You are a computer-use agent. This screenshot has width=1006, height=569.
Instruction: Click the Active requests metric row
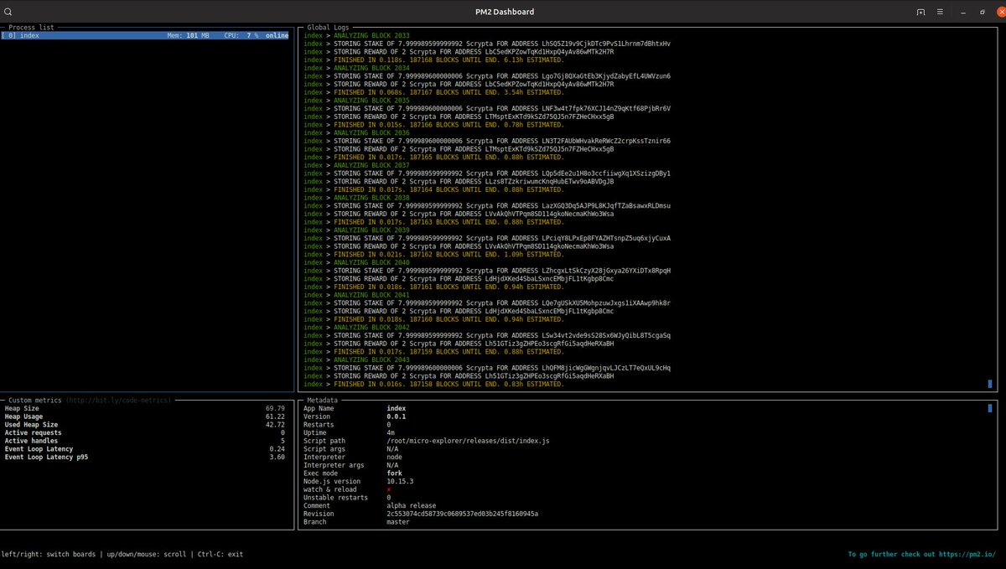145,432
